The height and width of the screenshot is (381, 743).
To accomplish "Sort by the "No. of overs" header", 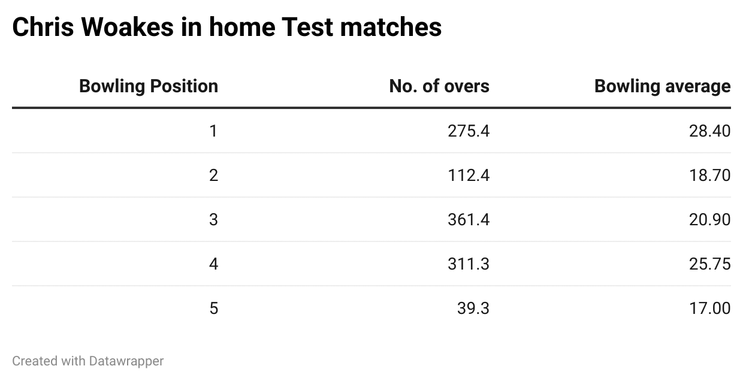I will 439,86.
